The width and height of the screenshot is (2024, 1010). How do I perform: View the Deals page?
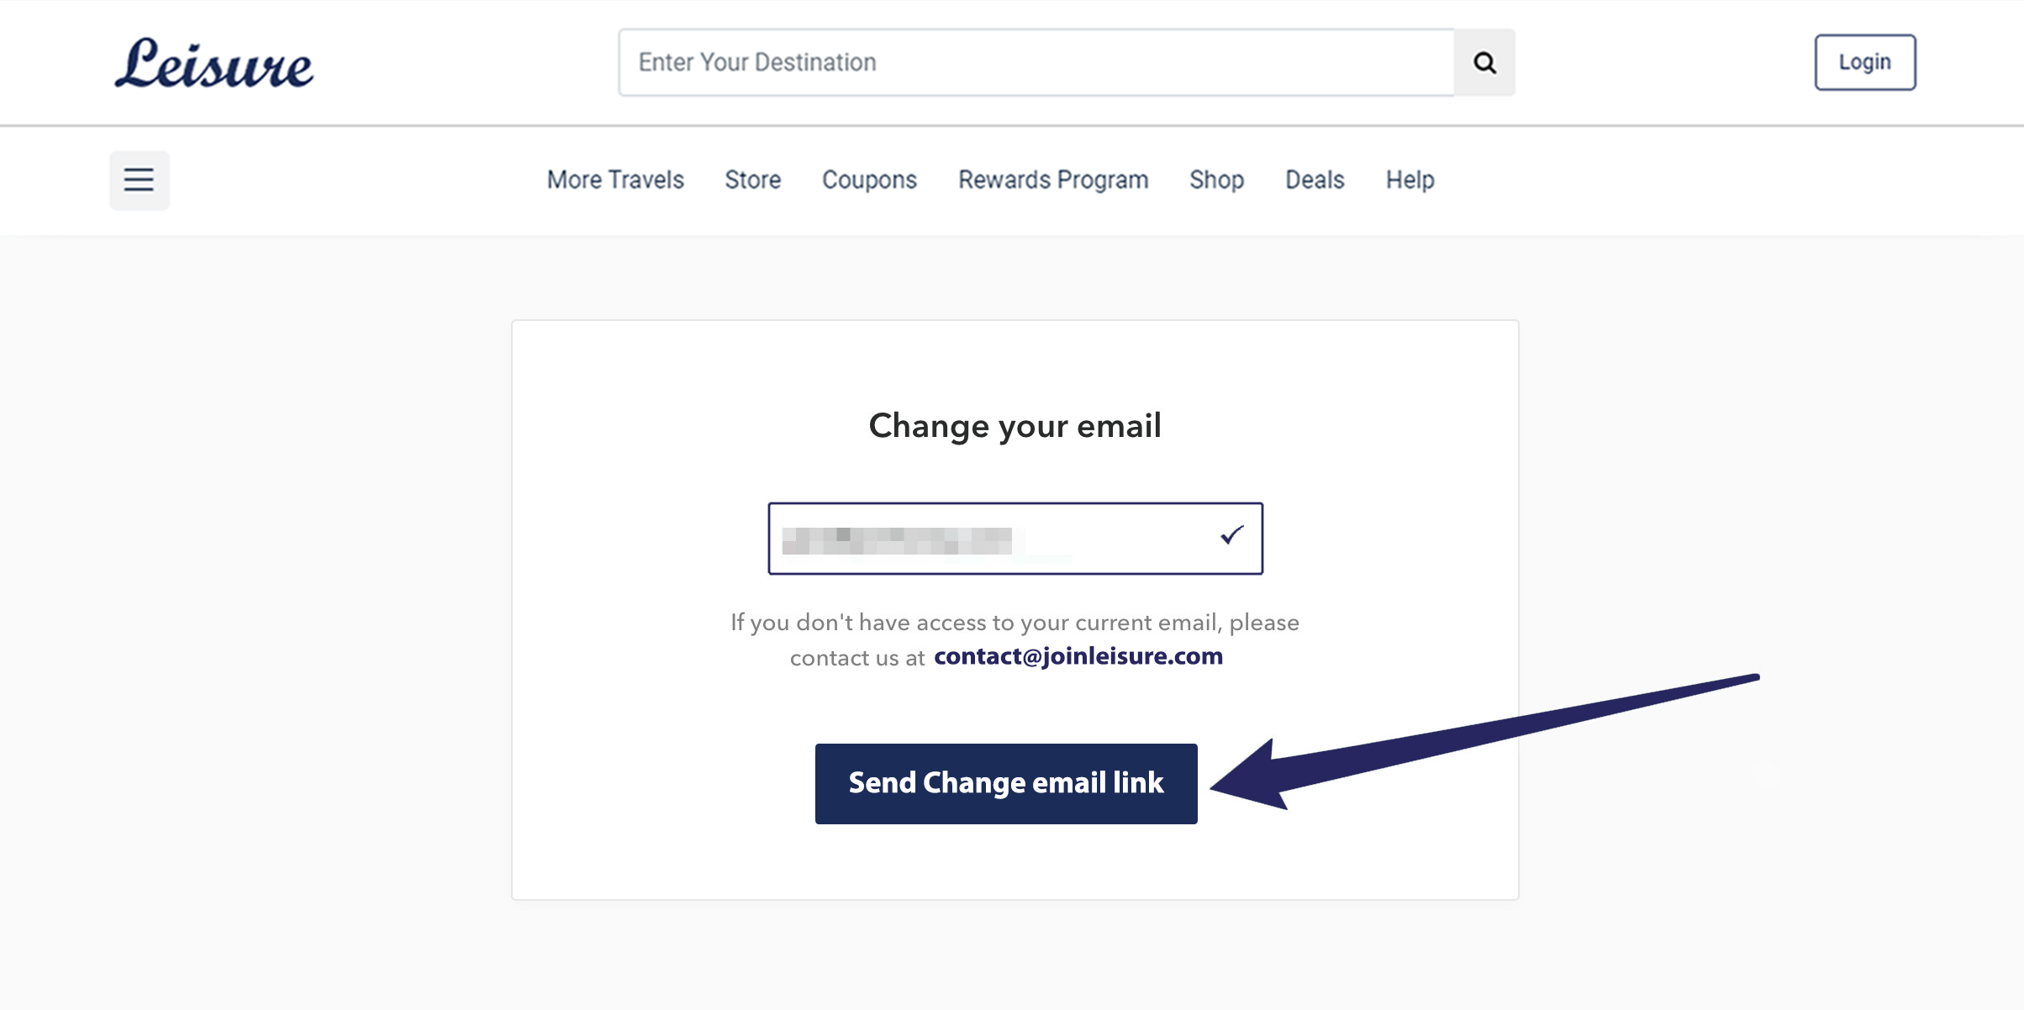[1315, 180]
